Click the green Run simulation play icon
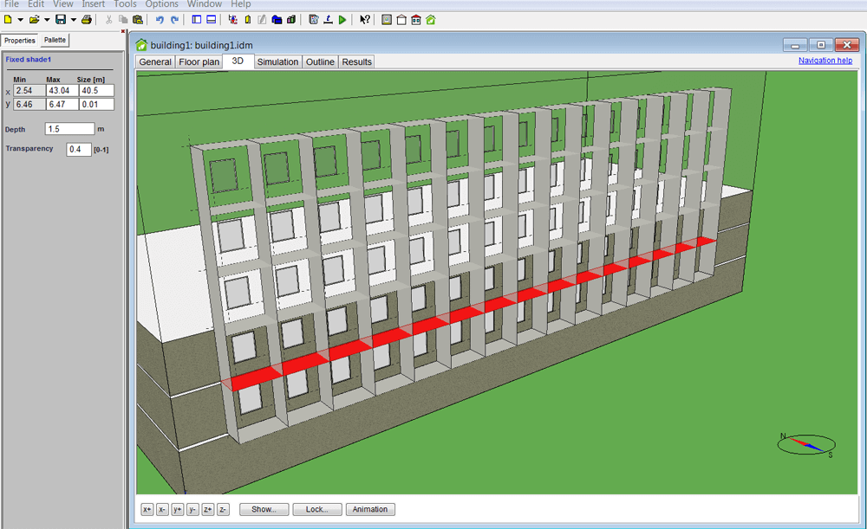Image resolution: width=867 pixels, height=529 pixels. 343,19
